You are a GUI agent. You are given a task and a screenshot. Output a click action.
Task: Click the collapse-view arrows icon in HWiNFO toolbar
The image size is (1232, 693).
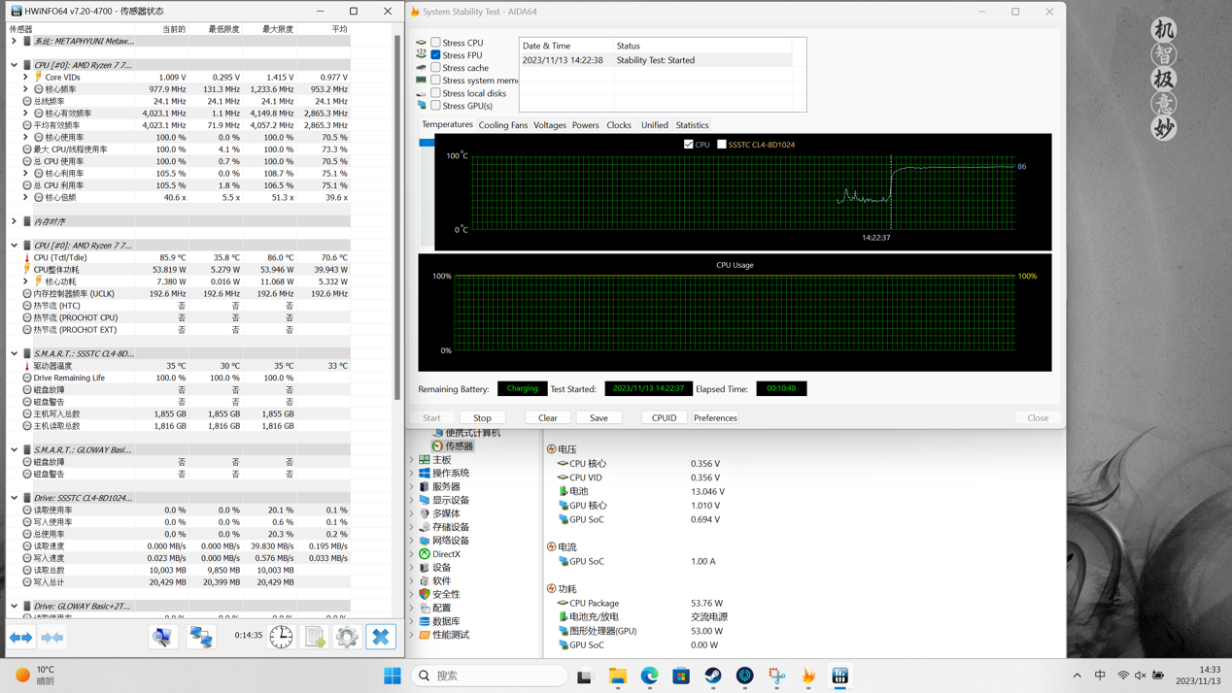pyautogui.click(x=52, y=638)
